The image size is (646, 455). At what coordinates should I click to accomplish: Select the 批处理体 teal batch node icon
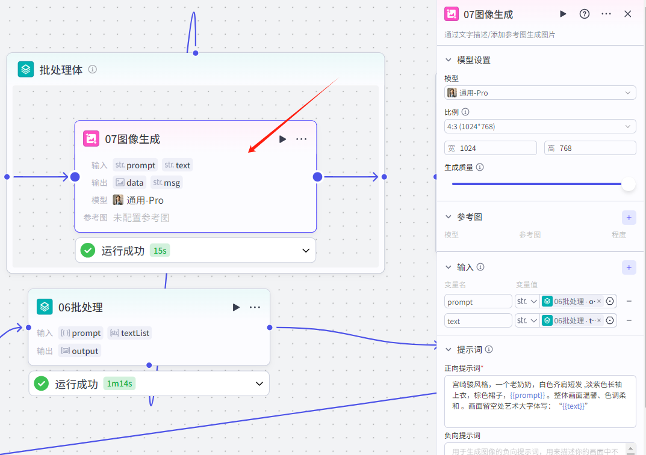(25, 69)
